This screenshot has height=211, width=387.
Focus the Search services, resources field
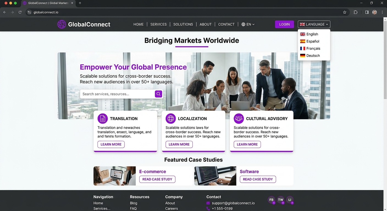tap(118, 94)
